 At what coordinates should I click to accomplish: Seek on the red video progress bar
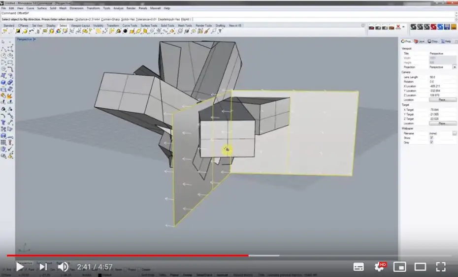pyautogui.click(x=128, y=256)
